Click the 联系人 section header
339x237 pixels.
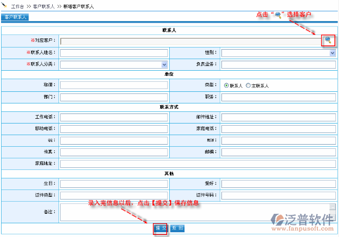(x=169, y=30)
